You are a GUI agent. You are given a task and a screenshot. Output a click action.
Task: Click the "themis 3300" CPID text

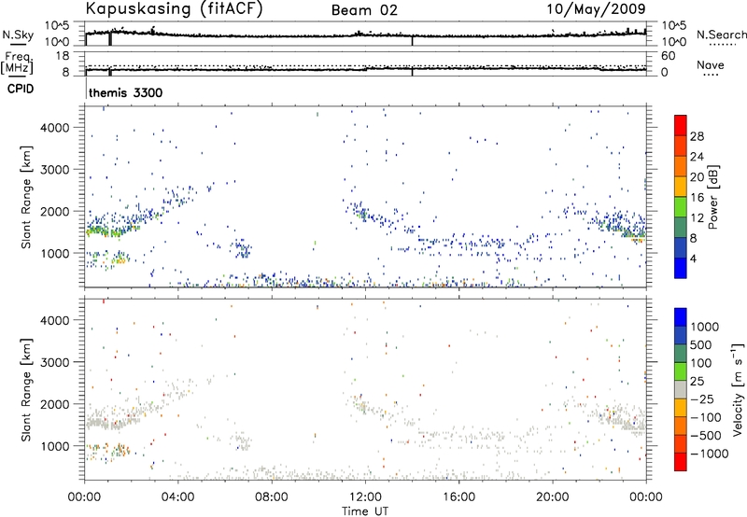pyautogui.click(x=126, y=92)
